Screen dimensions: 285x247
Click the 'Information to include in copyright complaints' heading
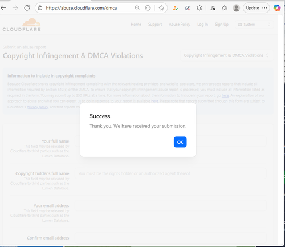tap(51, 76)
